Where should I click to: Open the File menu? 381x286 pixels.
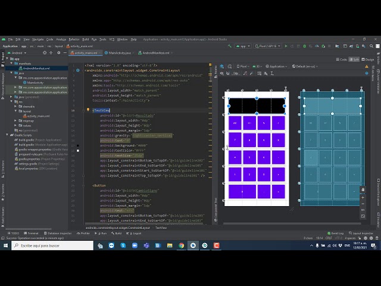[x=10, y=39]
